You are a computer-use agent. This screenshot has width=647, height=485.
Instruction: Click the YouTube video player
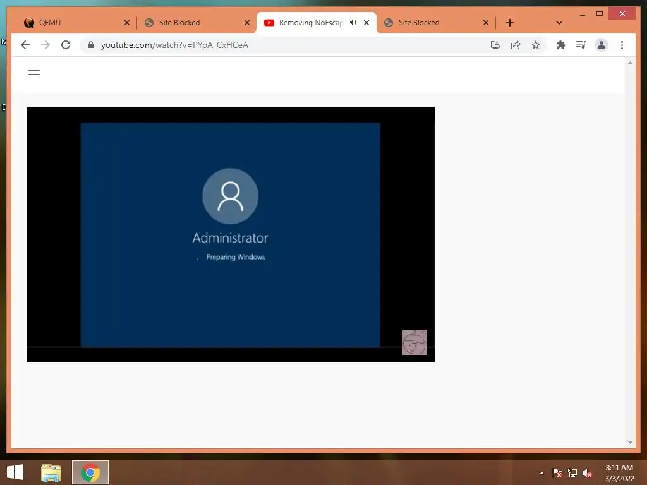(230, 235)
